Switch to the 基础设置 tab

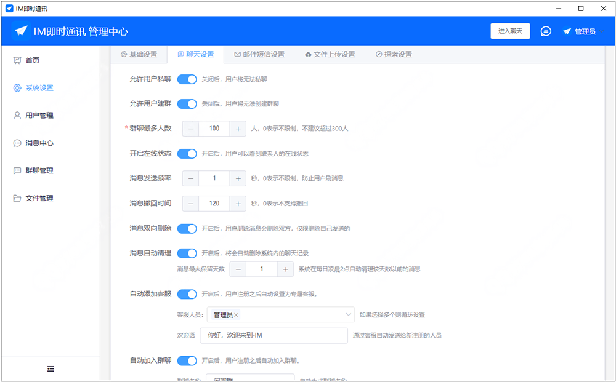pos(139,54)
